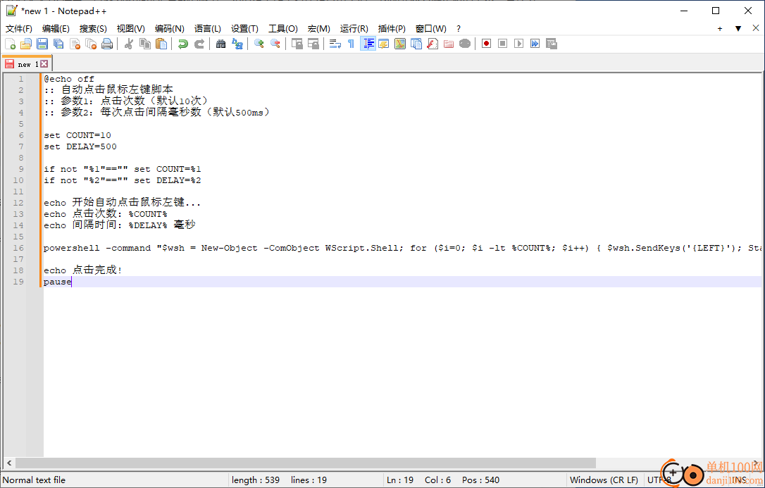Click the horizontal scrollbar thumb
The image size is (765, 488).
coord(306,463)
